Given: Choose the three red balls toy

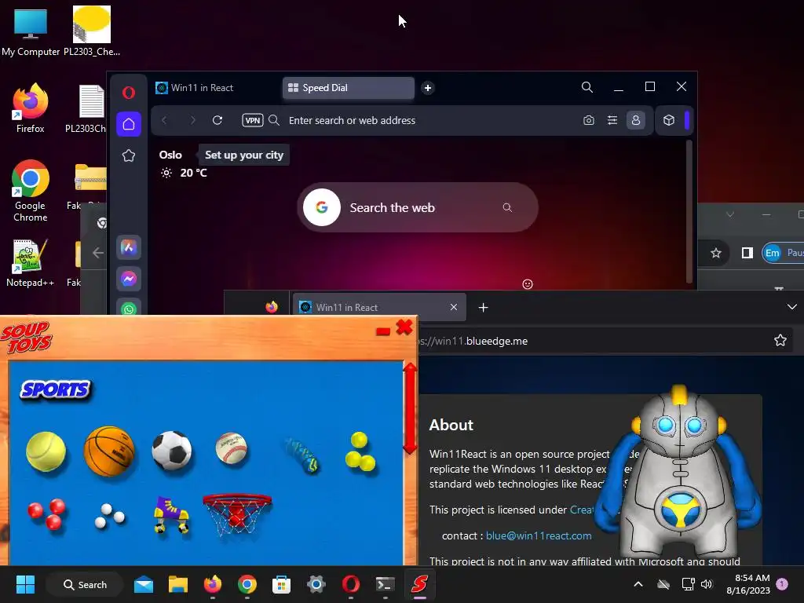Looking at the screenshot, I should (46, 513).
